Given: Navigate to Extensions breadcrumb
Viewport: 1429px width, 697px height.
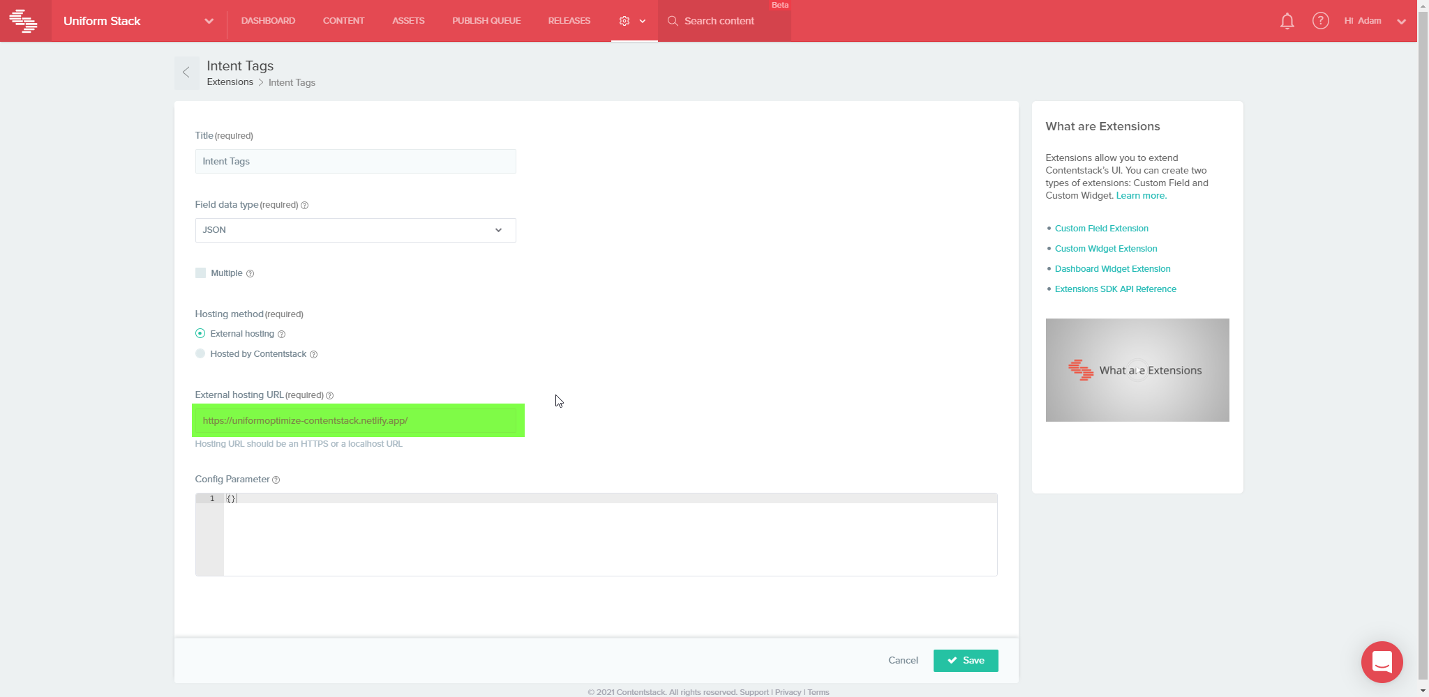Looking at the screenshot, I should [x=230, y=82].
